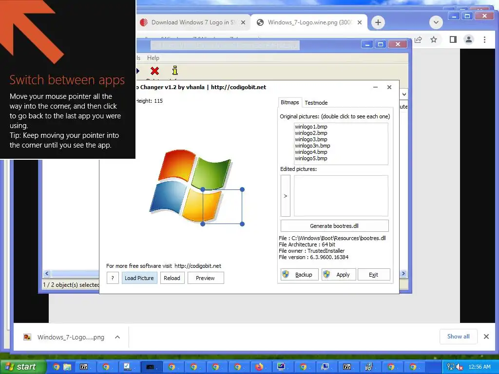Select the Download Windows 7 Logo Chrome tab
Image resolution: width=499 pixels, height=374 pixels.
(193, 22)
